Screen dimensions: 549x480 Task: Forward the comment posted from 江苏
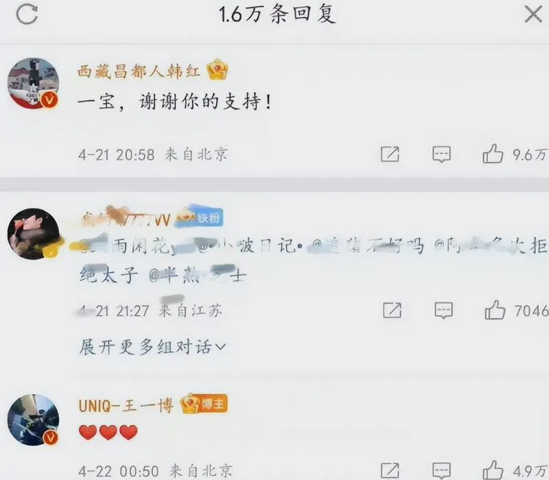click(x=392, y=311)
